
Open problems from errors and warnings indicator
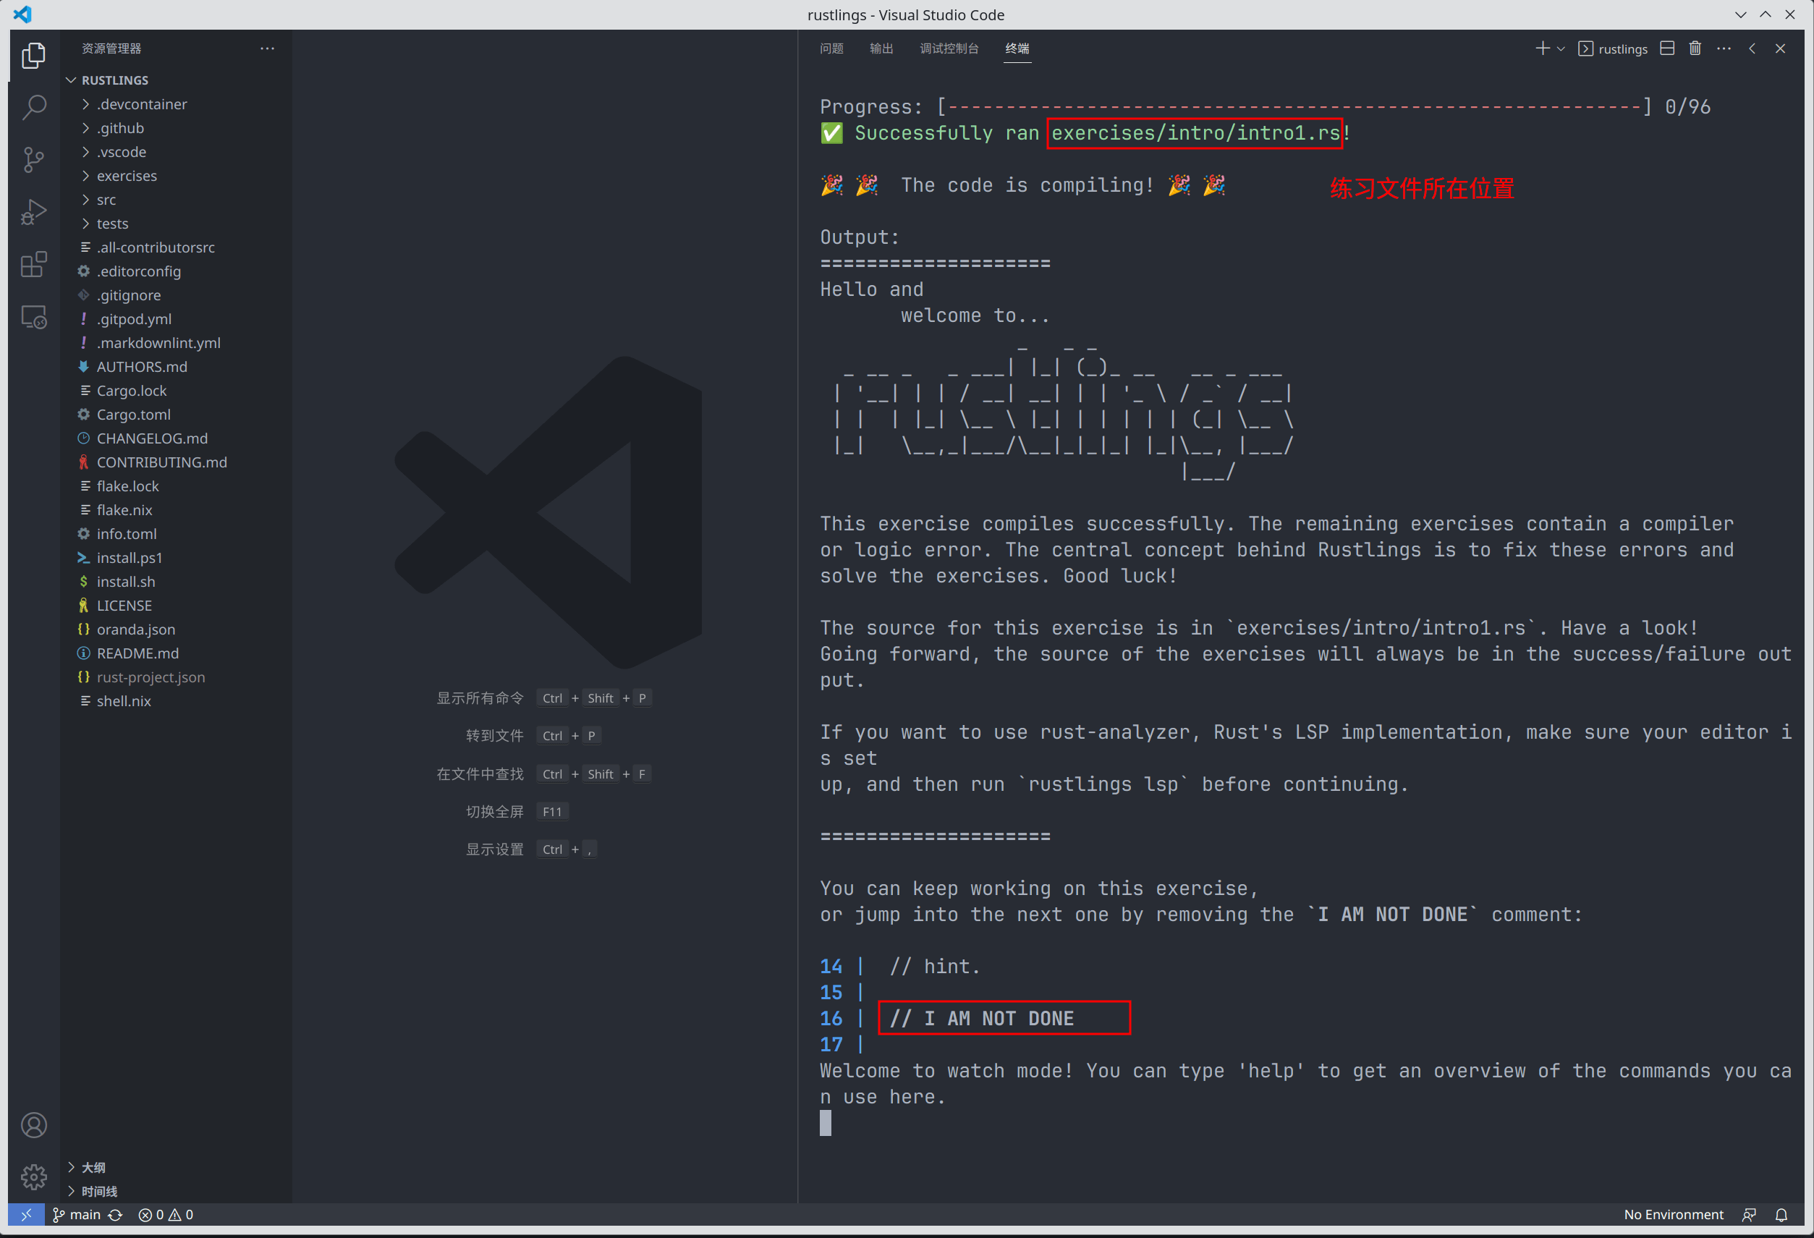point(166,1215)
